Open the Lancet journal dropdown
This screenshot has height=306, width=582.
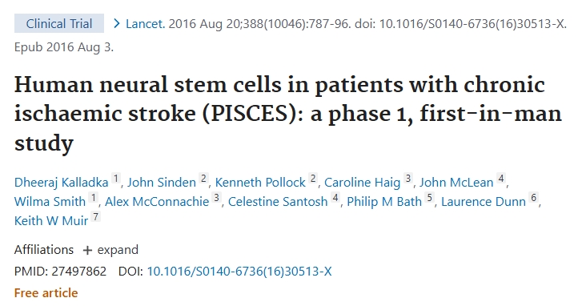coord(145,24)
